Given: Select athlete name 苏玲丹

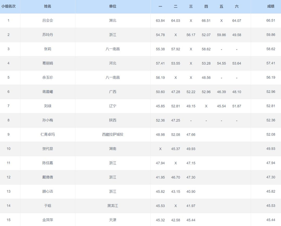Looking at the screenshot, I should [x=48, y=35].
